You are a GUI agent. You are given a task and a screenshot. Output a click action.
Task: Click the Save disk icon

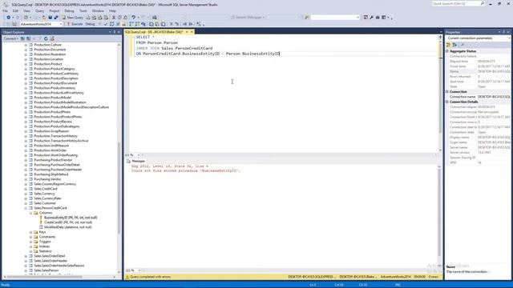pos(50,18)
